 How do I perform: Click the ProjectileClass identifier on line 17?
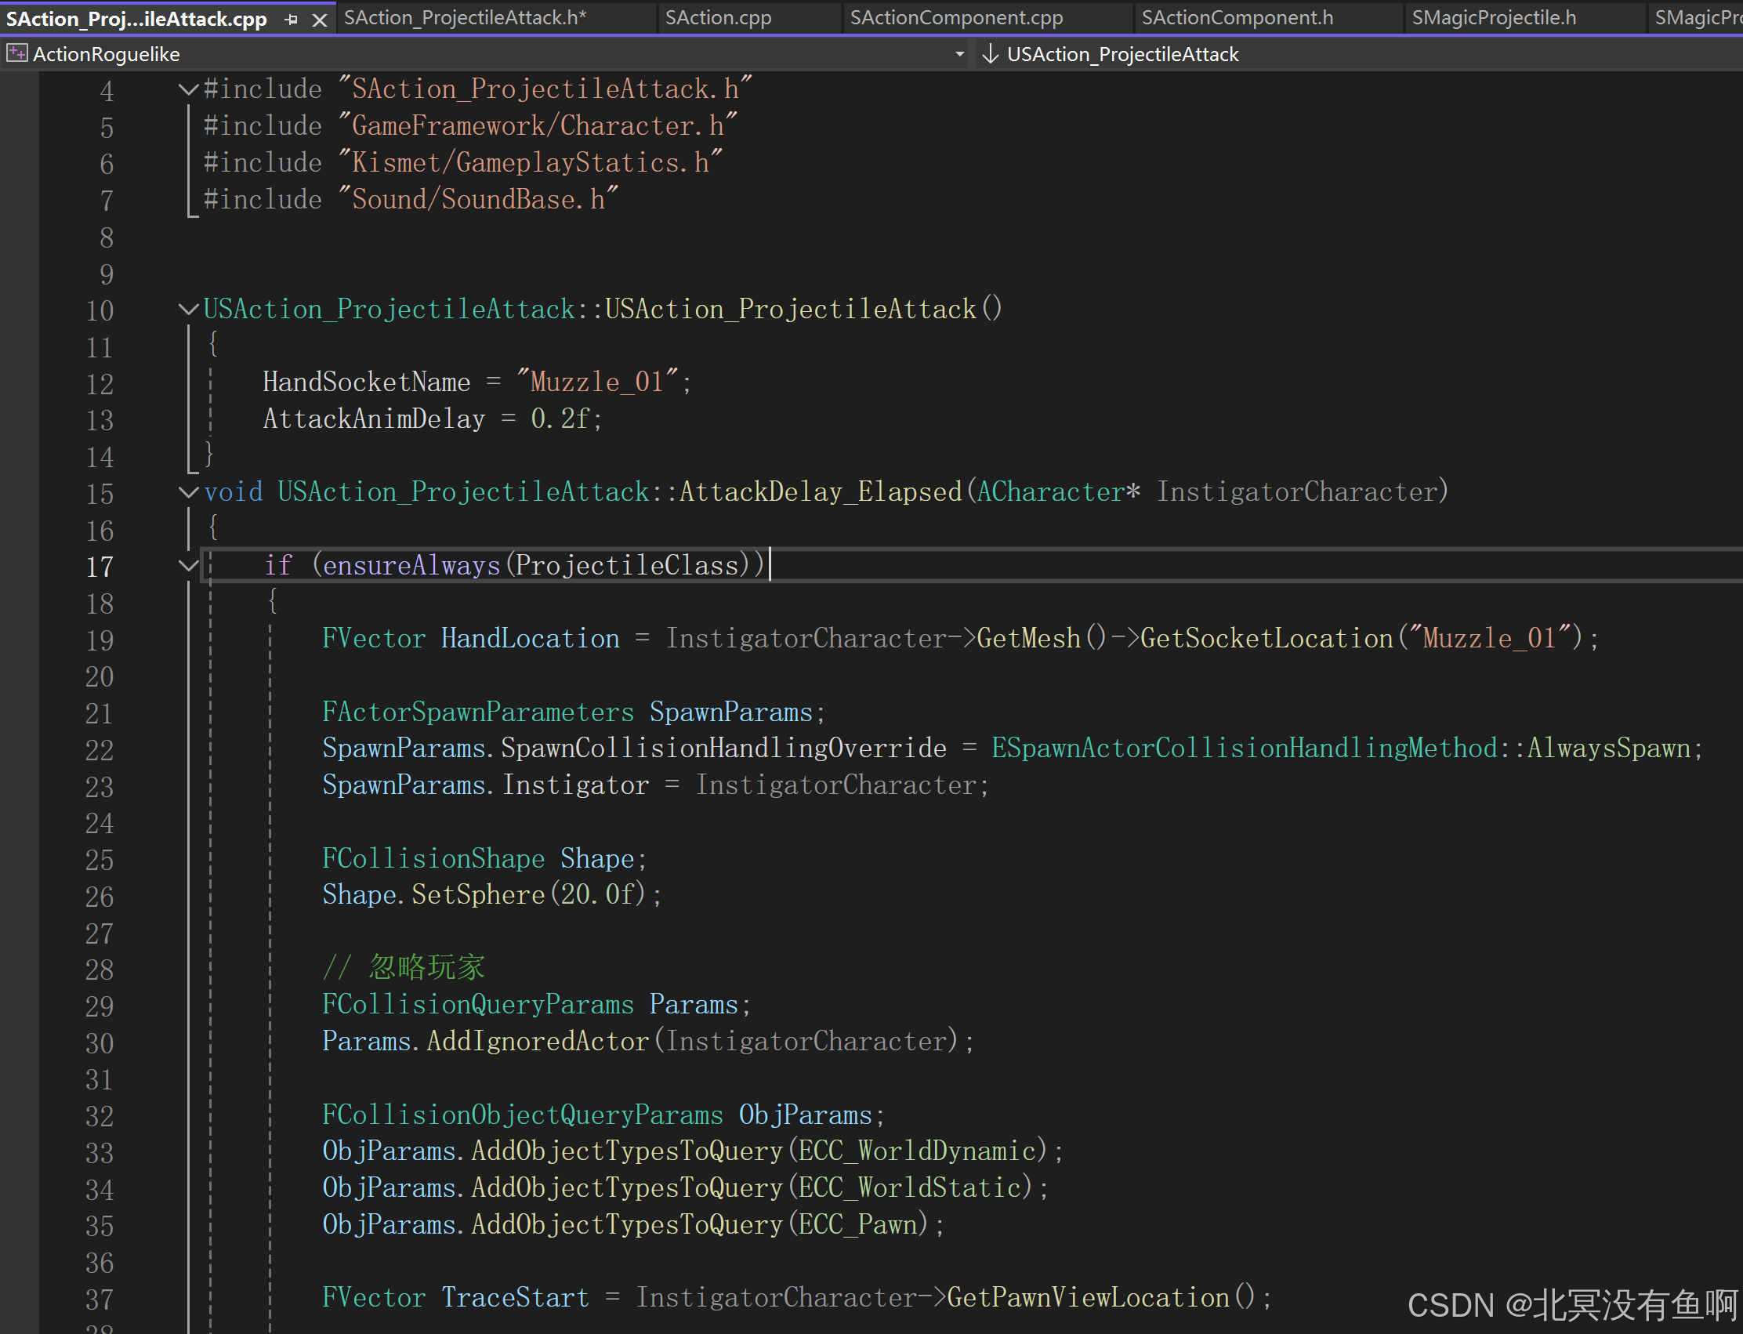[627, 565]
